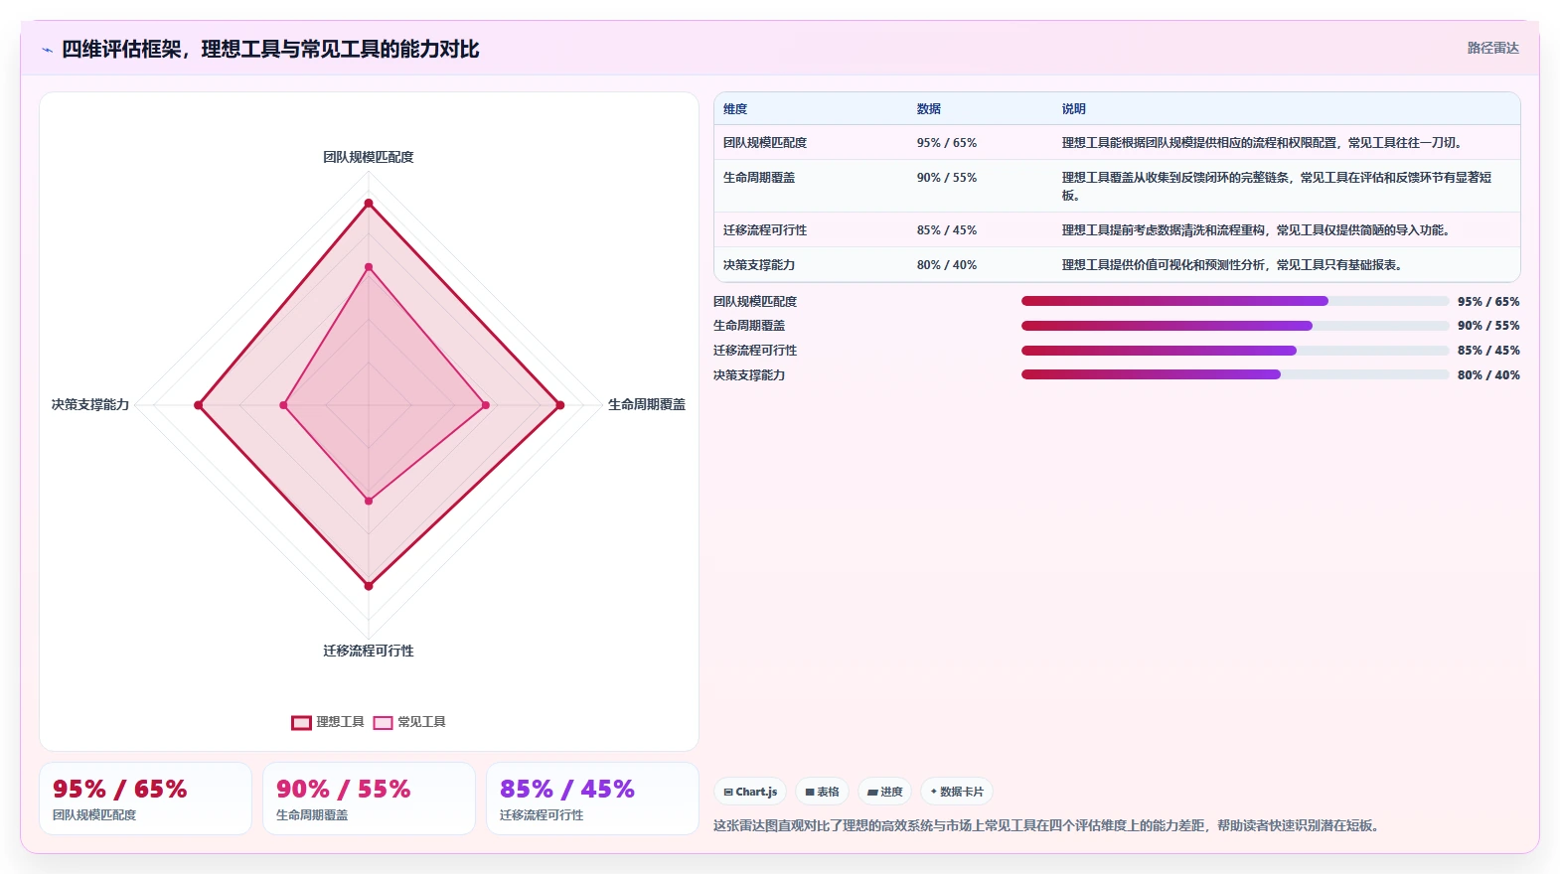This screenshot has height=874, width=1560.
Task: Click the 90% / 55% table value
Action: tap(947, 178)
